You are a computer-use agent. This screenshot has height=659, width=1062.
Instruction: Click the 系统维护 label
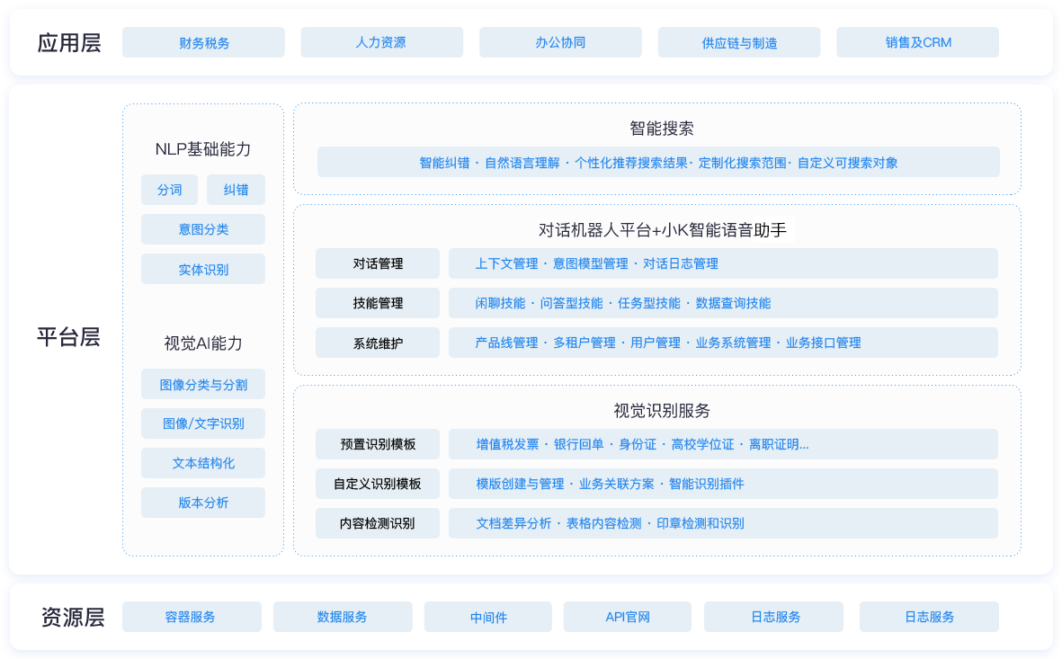click(377, 343)
